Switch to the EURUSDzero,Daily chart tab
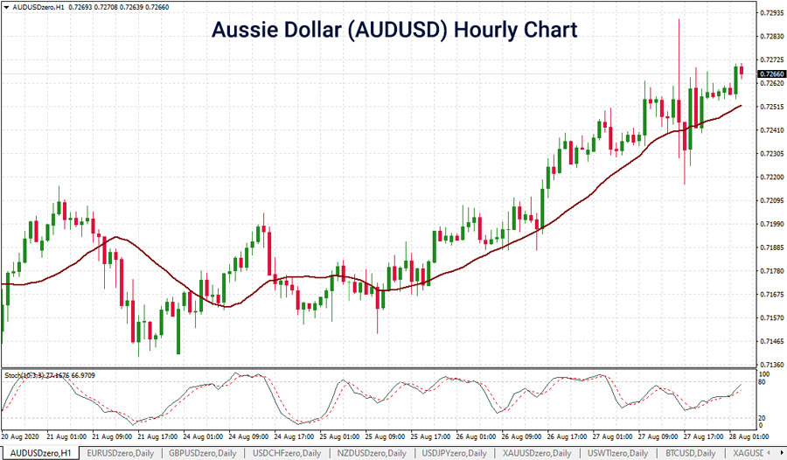The width and height of the screenshot is (787, 460). point(121,452)
